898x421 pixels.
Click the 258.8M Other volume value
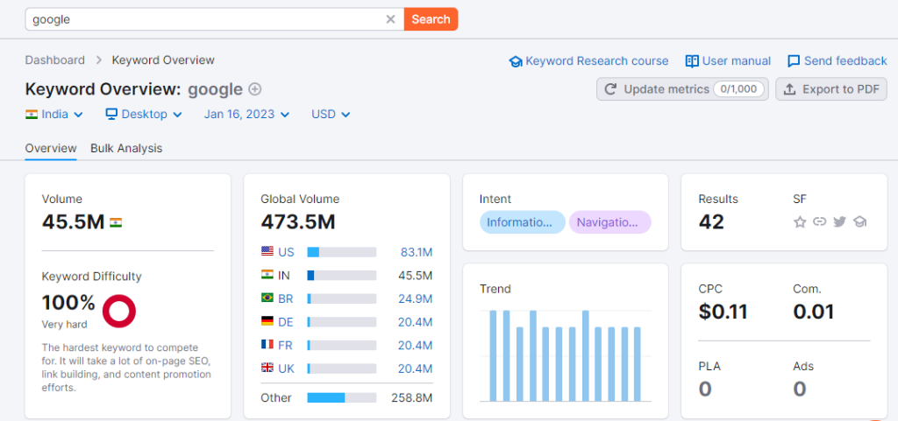[412, 397]
